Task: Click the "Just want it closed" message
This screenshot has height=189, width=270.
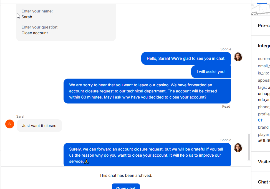Action: tap(39, 126)
